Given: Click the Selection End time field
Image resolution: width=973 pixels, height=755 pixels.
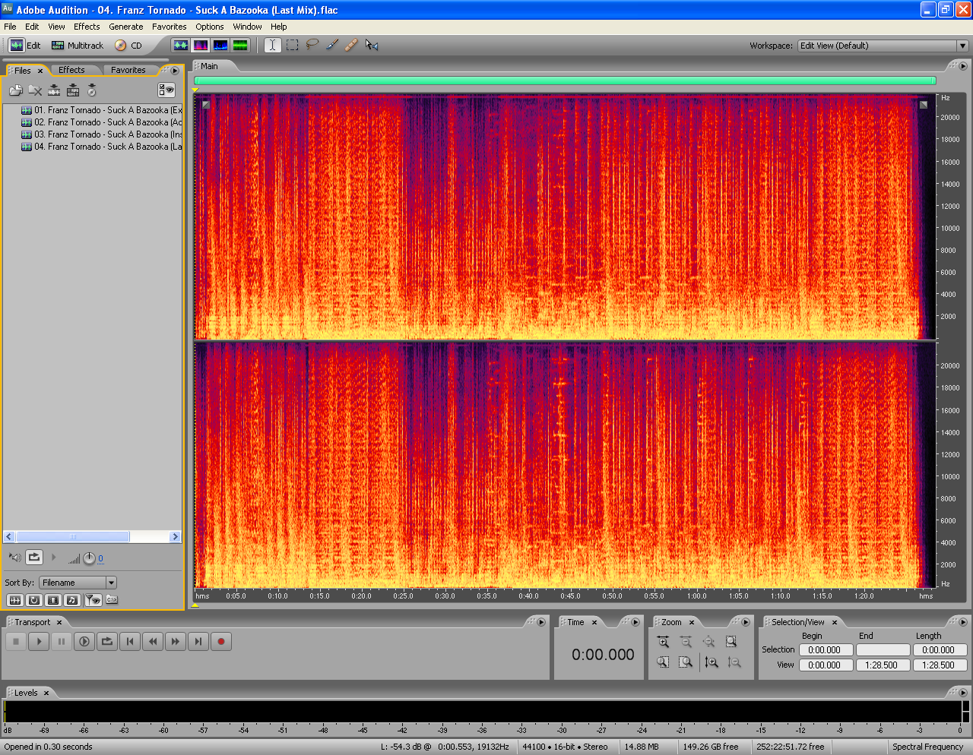Looking at the screenshot, I should (x=883, y=650).
